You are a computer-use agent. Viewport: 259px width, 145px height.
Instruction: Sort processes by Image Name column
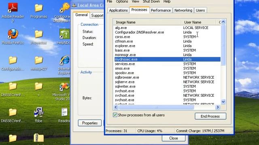pyautogui.click(x=147, y=22)
